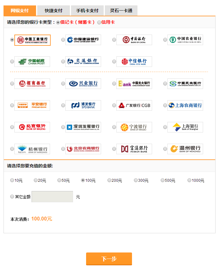The image size is (220, 272).
Task: Select the 1000元 amount radio
Action: pyautogui.click(x=189, y=180)
